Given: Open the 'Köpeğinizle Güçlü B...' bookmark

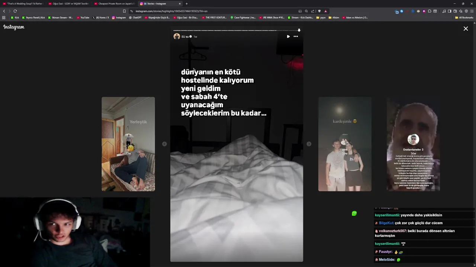Looking at the screenshot, I should tap(157, 17).
